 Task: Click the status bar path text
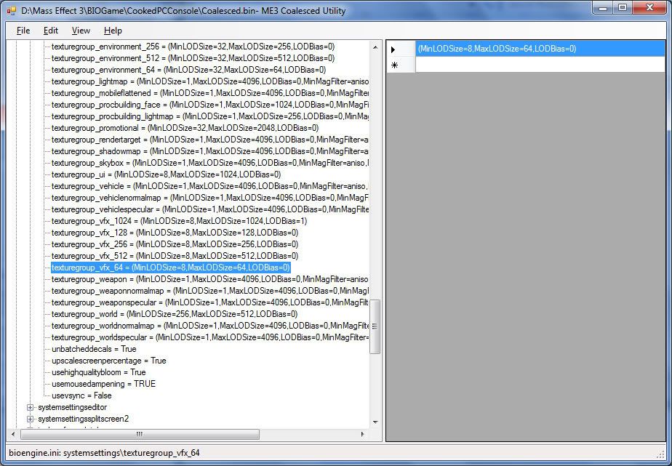[104, 453]
